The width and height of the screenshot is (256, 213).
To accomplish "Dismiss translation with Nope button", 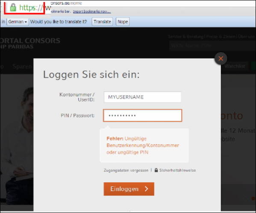I will point(123,22).
